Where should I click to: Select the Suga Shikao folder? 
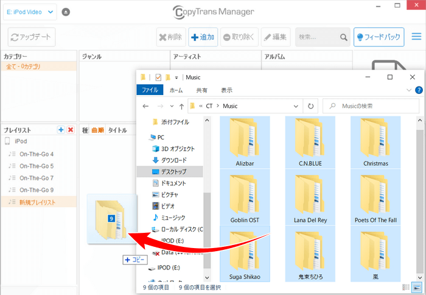pos(245,254)
